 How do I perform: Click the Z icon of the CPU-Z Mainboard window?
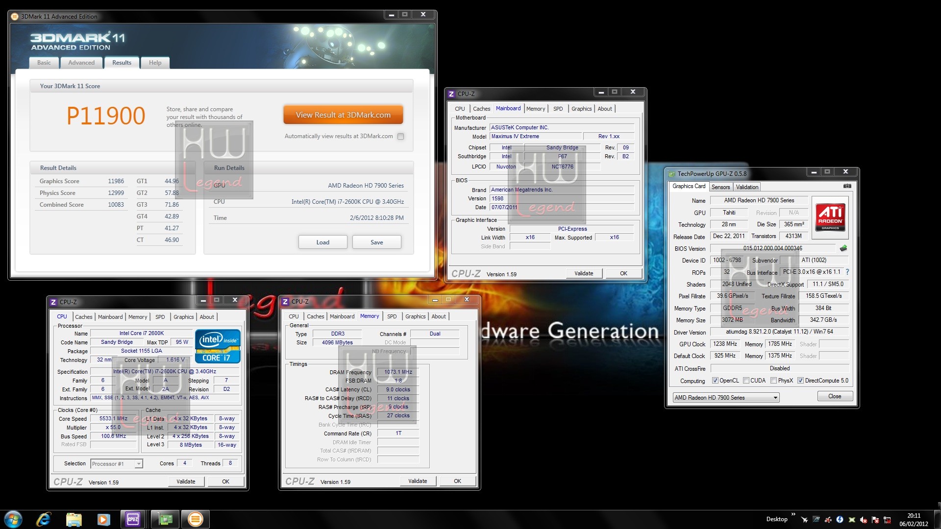coord(451,94)
